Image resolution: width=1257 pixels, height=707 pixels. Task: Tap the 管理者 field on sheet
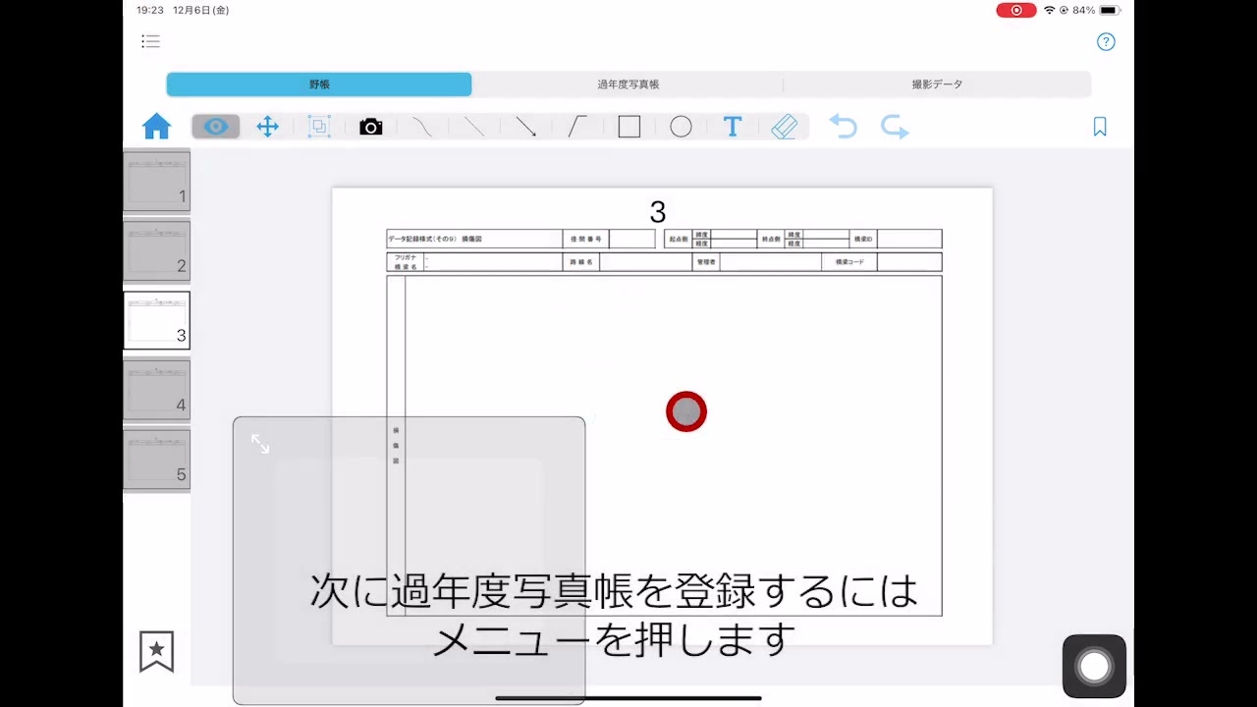(x=770, y=262)
